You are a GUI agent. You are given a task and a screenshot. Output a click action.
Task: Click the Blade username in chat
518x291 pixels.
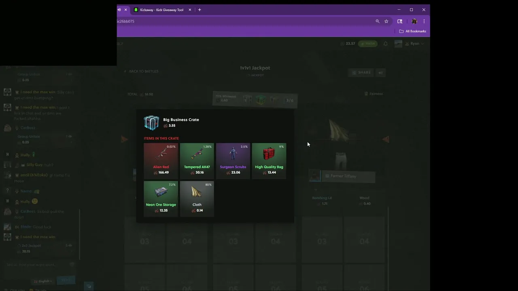pyautogui.click(x=25, y=227)
